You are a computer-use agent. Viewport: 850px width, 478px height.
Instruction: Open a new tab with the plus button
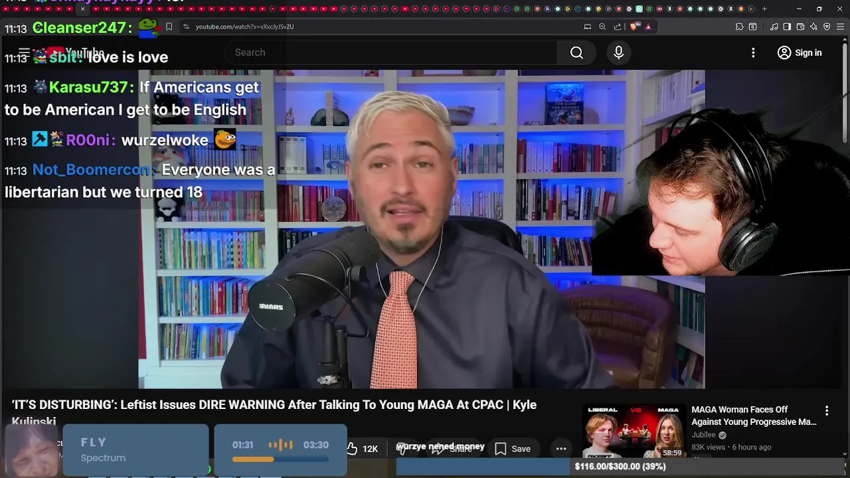(764, 9)
